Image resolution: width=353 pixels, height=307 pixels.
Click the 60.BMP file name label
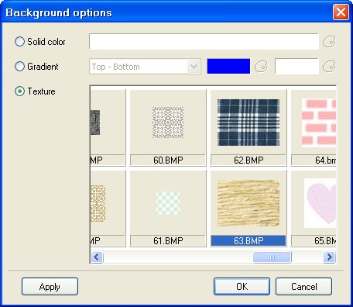[x=168, y=160]
